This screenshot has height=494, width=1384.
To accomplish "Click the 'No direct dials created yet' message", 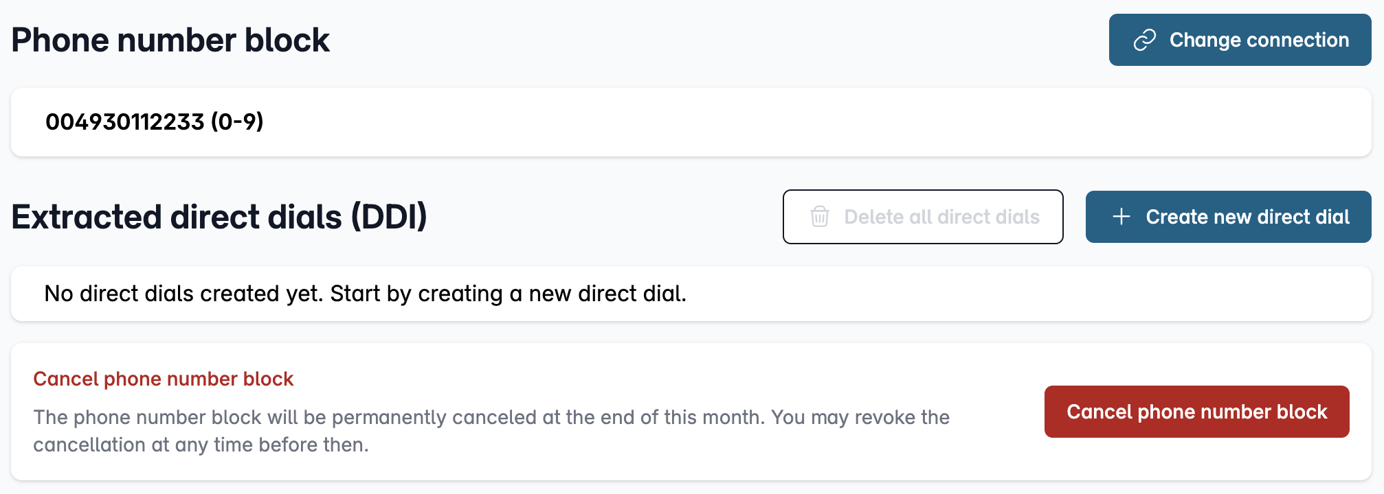I will coord(366,294).
